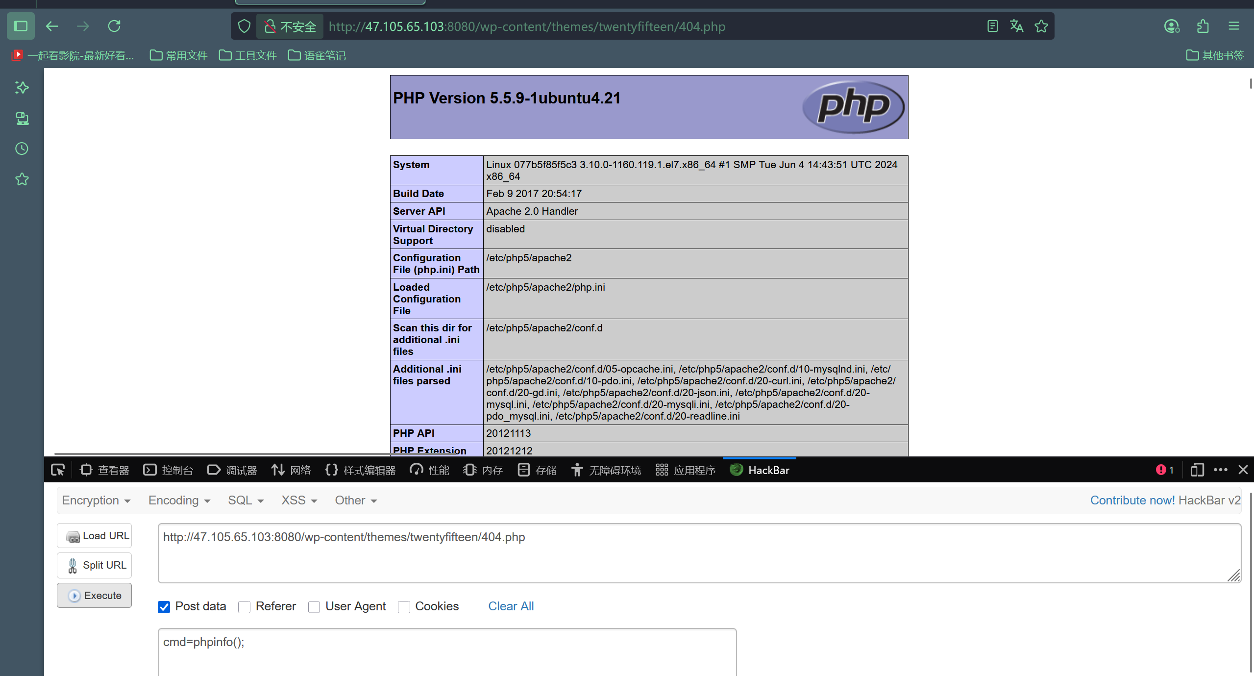Viewport: 1254px width, 676px height.
Task: Switch to the 调试器 debugger tab
Action: coord(232,470)
